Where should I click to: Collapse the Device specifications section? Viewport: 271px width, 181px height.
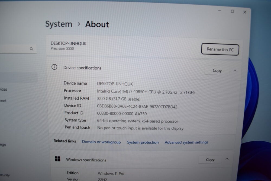(x=235, y=71)
